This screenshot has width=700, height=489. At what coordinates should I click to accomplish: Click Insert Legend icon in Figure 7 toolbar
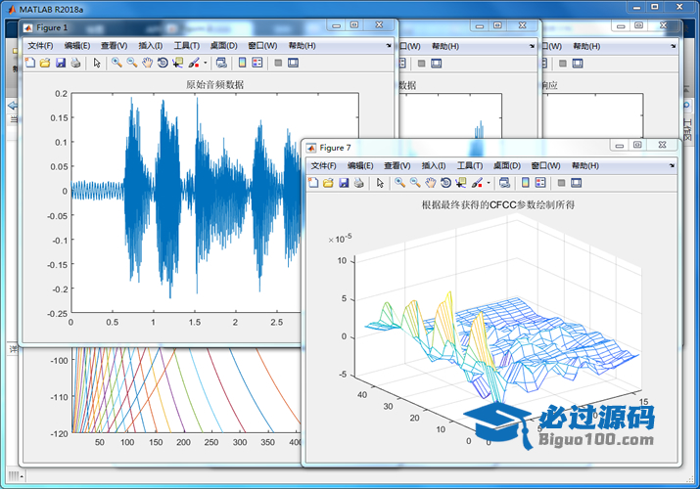(x=540, y=183)
